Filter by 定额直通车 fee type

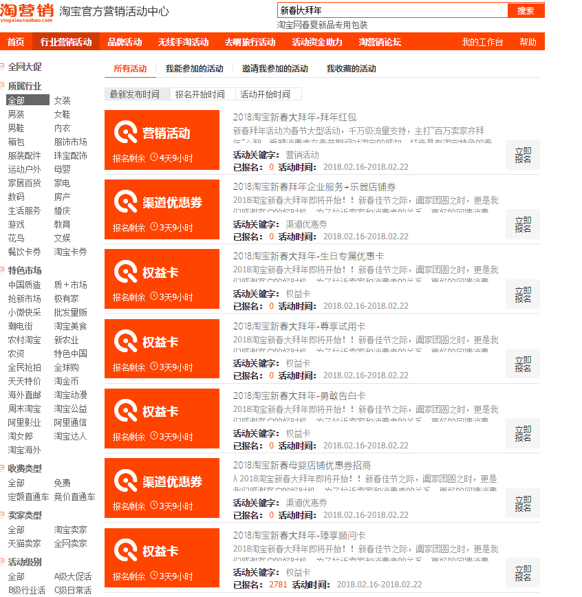click(29, 497)
